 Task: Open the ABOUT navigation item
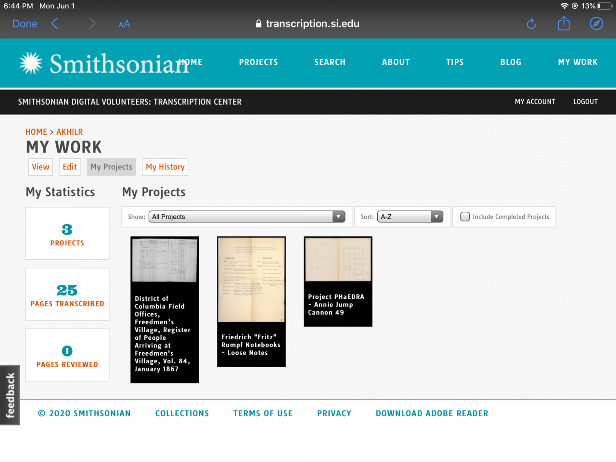[396, 62]
